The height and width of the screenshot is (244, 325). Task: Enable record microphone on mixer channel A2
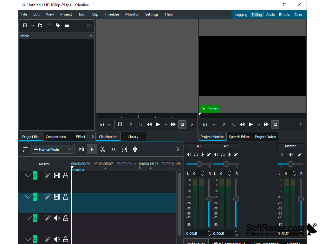point(229,155)
